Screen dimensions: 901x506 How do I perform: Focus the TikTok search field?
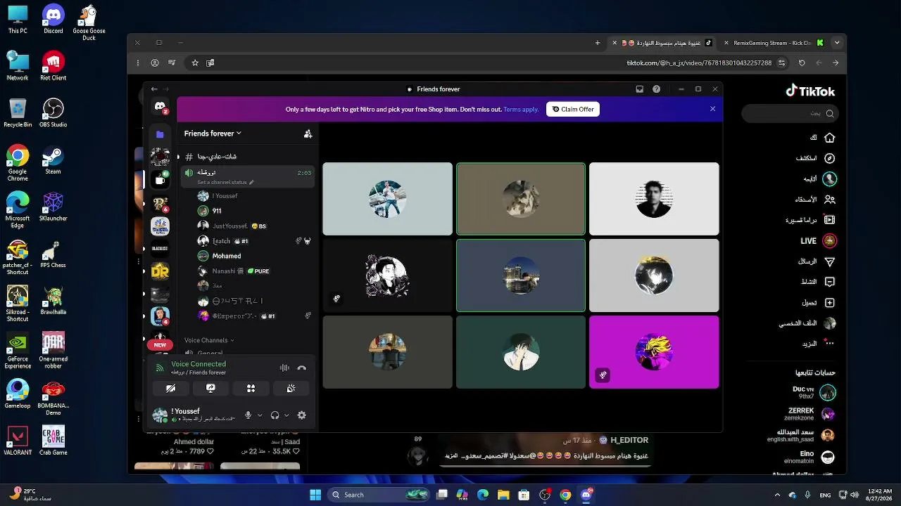(790, 113)
